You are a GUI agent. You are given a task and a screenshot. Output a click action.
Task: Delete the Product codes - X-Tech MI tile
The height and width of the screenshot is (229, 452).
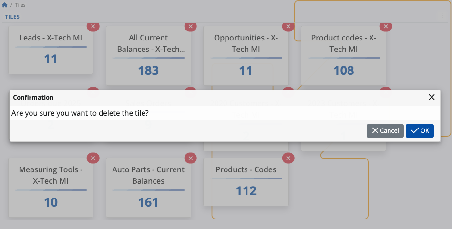pyautogui.click(x=385, y=27)
